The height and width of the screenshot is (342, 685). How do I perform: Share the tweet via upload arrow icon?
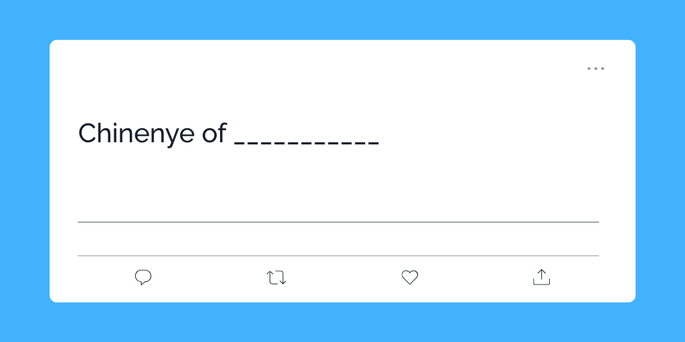pyautogui.click(x=541, y=277)
